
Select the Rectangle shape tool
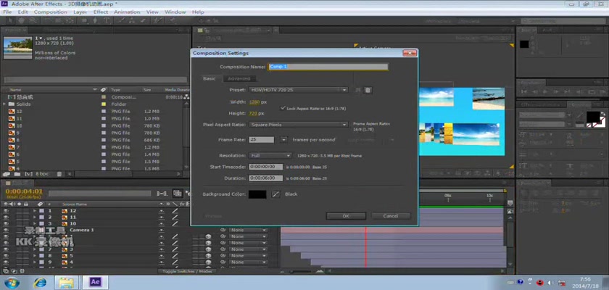coord(84,20)
